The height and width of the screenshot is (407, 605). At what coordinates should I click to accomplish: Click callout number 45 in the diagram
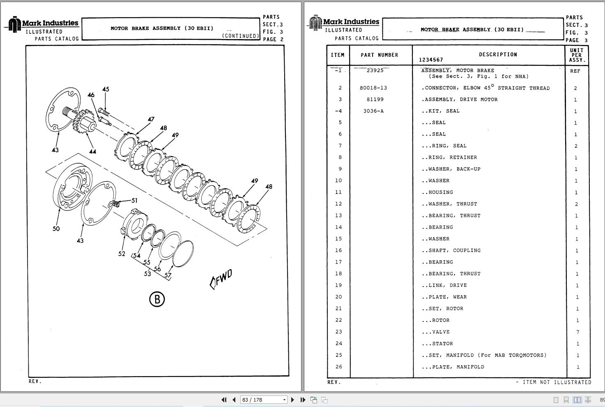pos(106,89)
